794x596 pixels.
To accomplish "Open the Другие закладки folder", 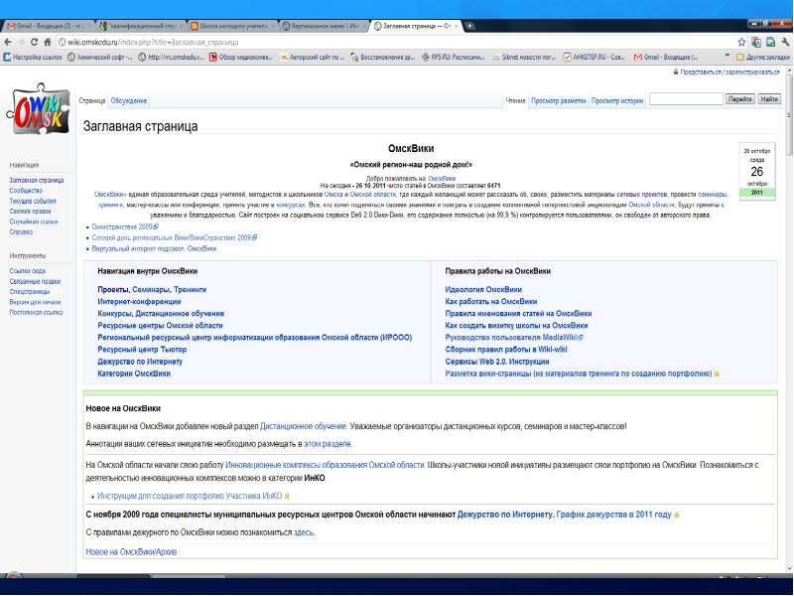I will pyautogui.click(x=763, y=58).
